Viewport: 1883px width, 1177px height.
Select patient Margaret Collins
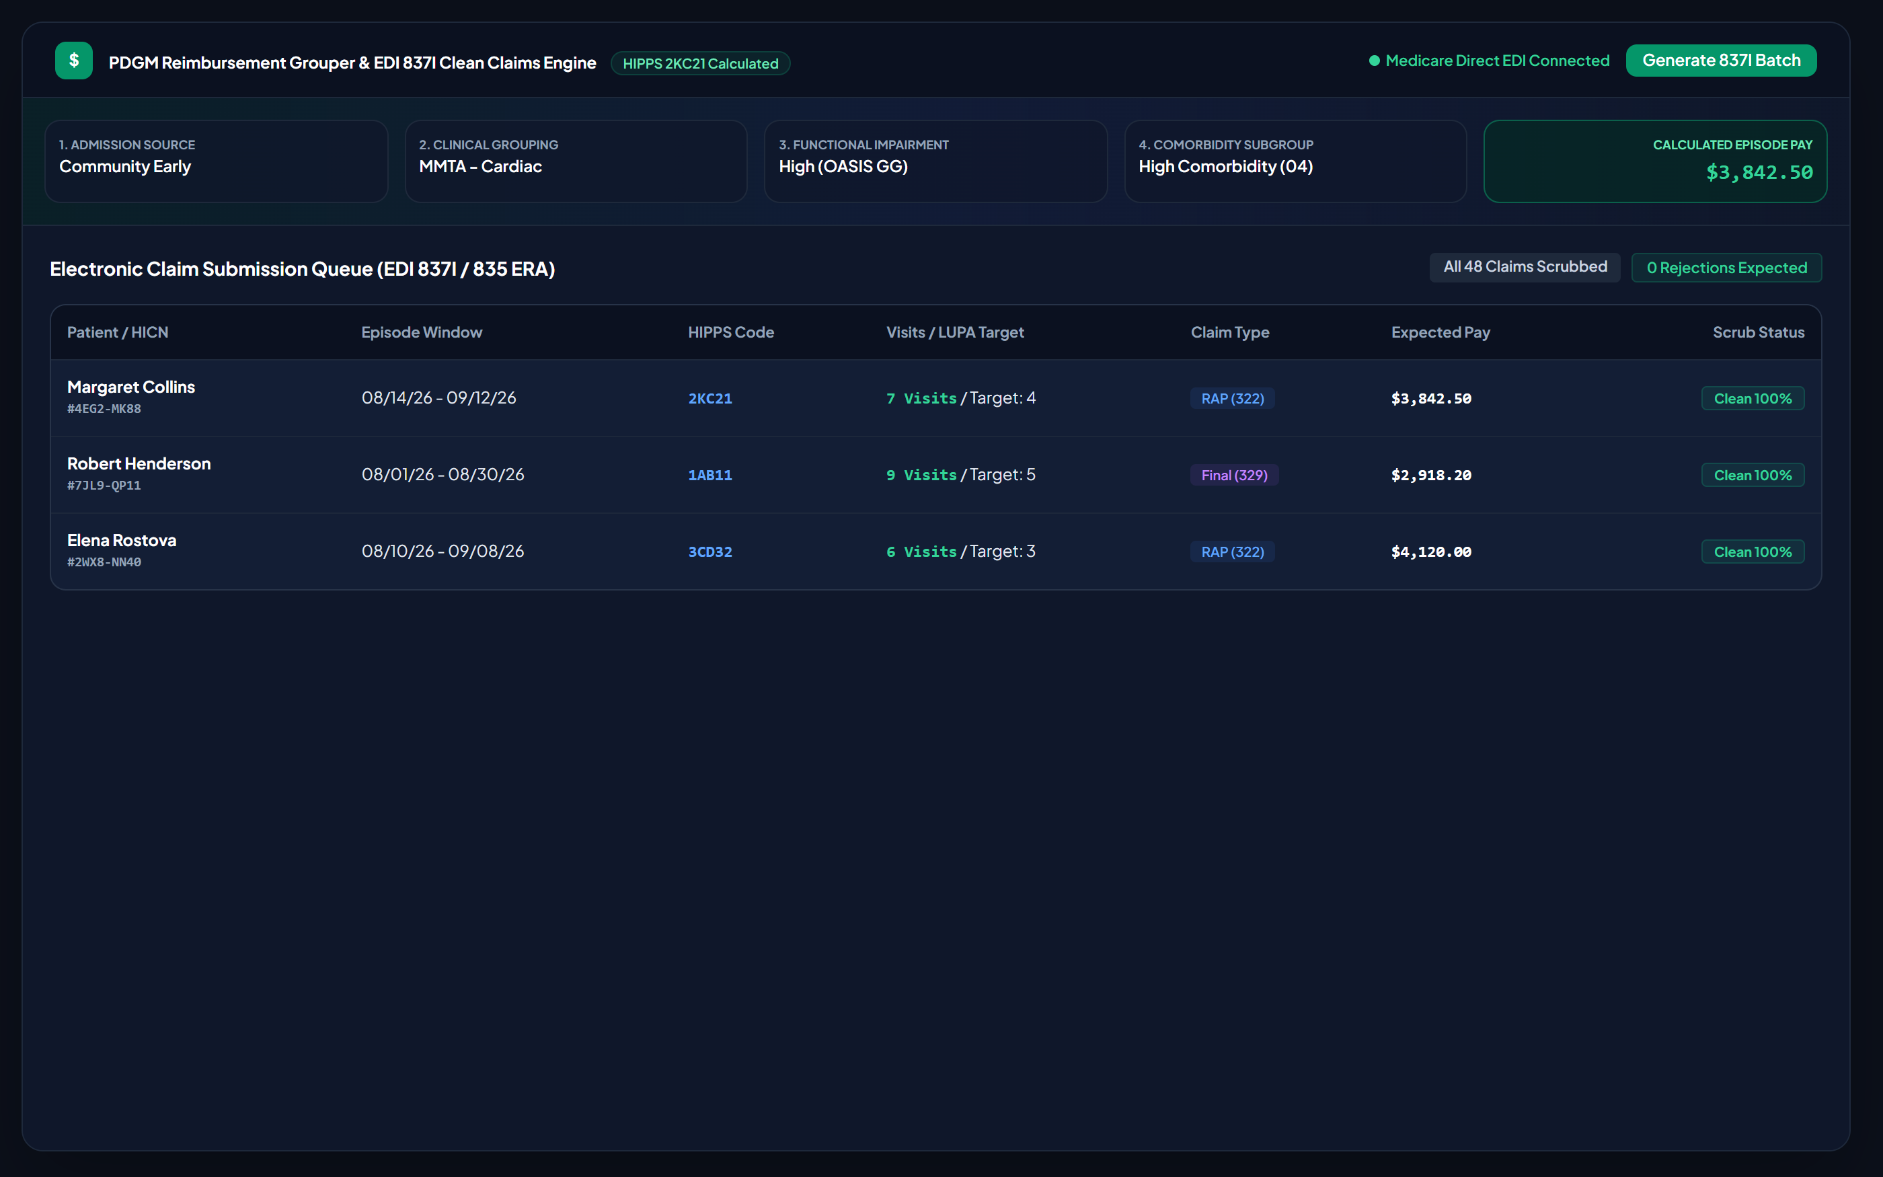pyautogui.click(x=130, y=387)
